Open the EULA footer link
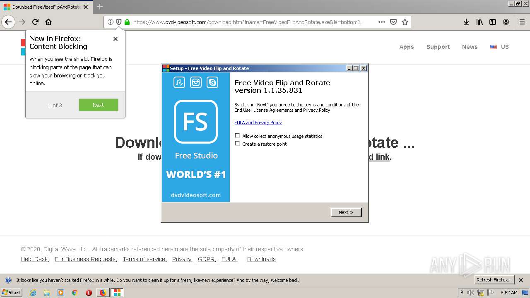The image size is (530, 298). (229, 259)
